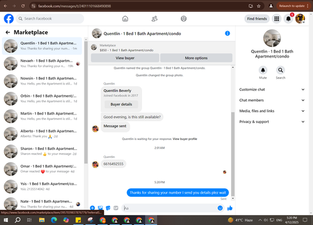Click Relaunch to update button
Image resolution: width=313 pixels, height=225 pixels.
tap(294, 6)
